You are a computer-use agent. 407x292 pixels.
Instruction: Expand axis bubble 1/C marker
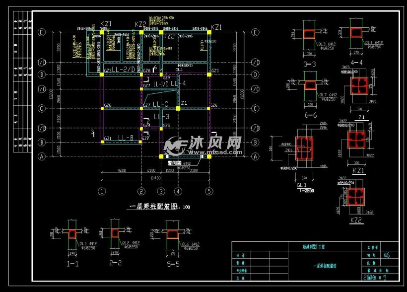point(42,90)
